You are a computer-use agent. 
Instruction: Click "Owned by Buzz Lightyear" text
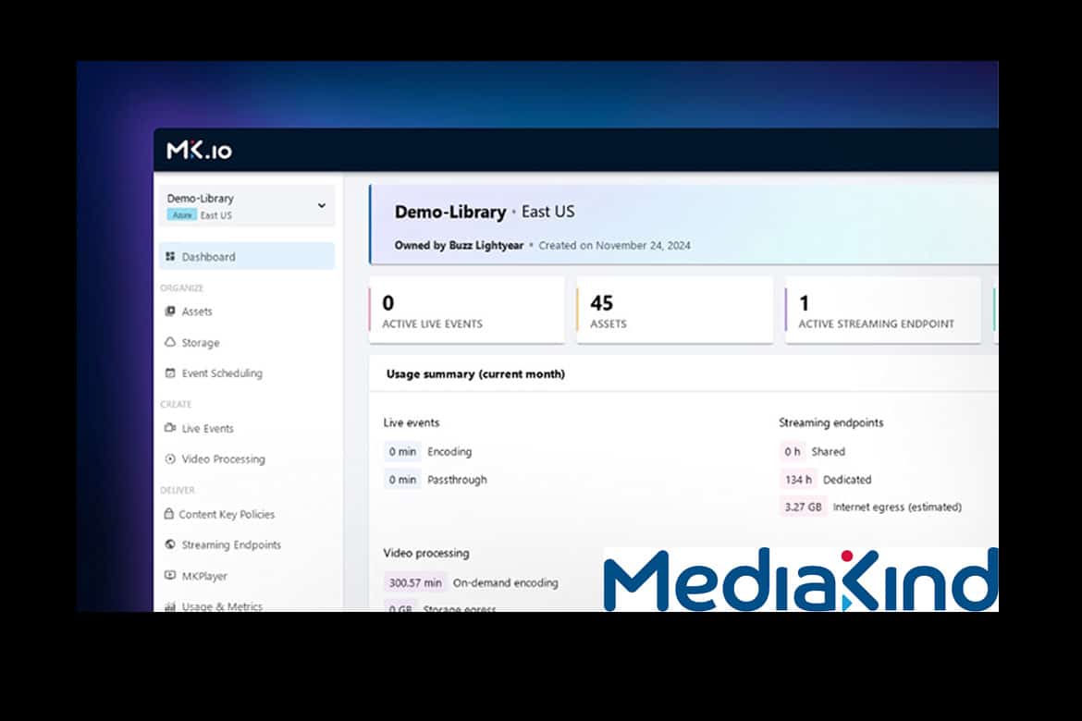[459, 246]
